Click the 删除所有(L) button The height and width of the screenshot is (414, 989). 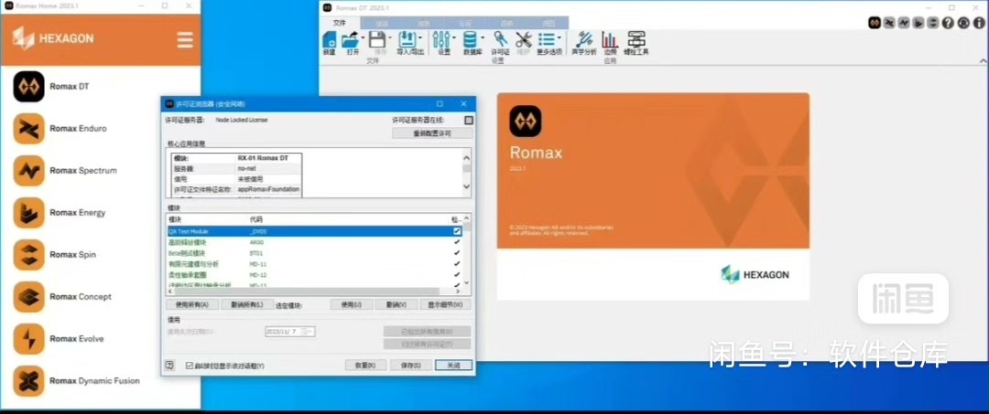246,304
